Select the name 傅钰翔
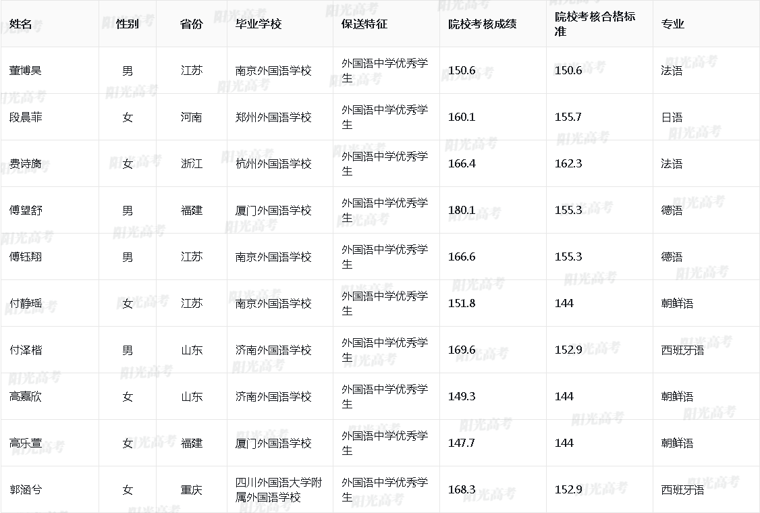 coord(26,256)
